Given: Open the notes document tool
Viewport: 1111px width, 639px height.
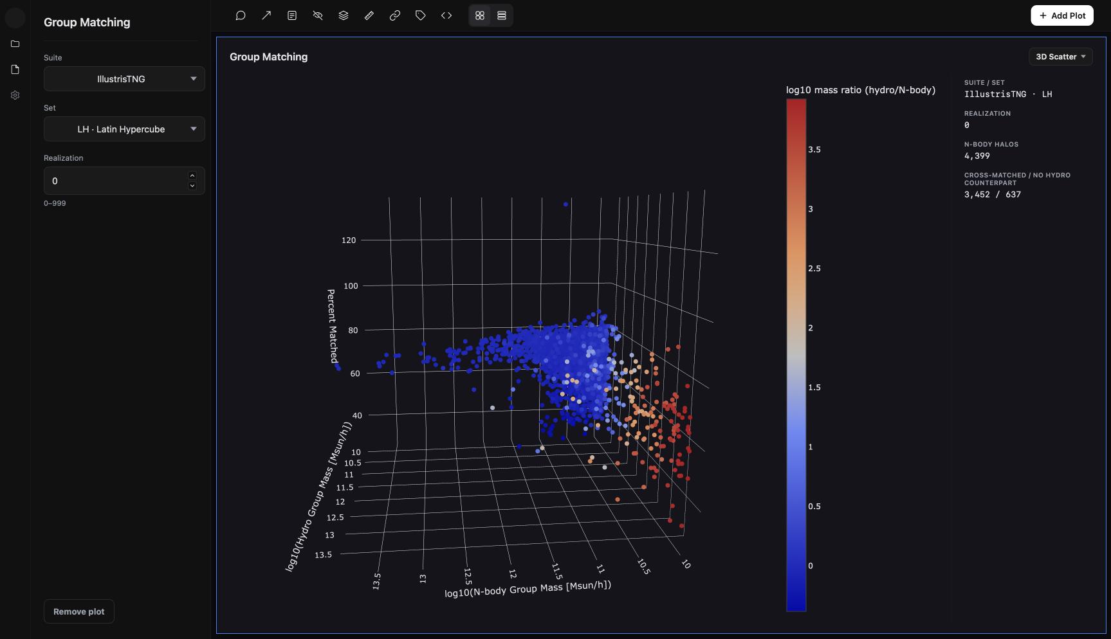Looking at the screenshot, I should coord(292,15).
